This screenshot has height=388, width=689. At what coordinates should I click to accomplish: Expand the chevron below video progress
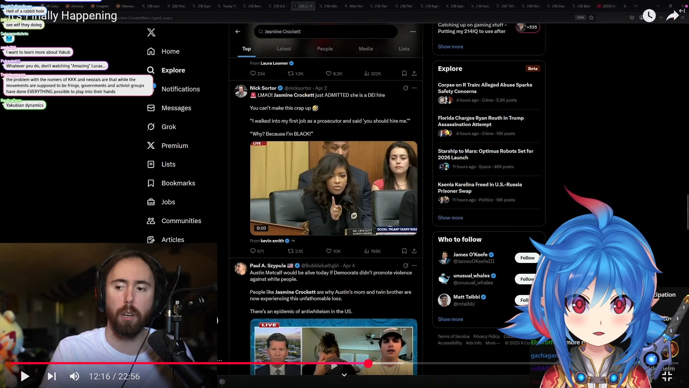344,375
